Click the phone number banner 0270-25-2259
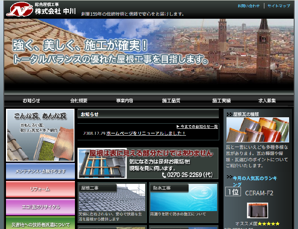298x229 pixels. [148, 163]
